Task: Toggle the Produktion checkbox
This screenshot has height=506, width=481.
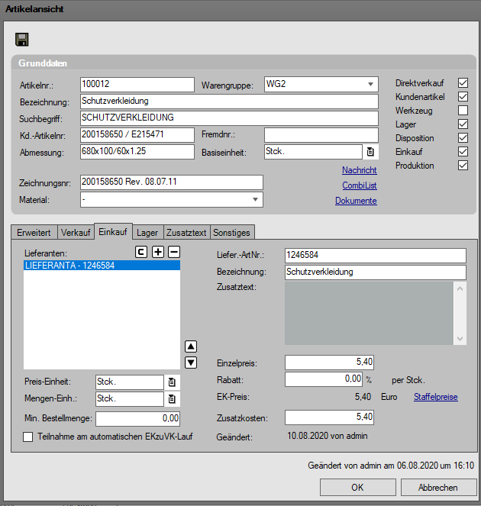Action: 463,165
